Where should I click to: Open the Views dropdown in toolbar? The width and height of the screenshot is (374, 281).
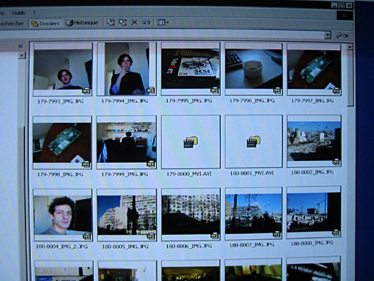(163, 22)
